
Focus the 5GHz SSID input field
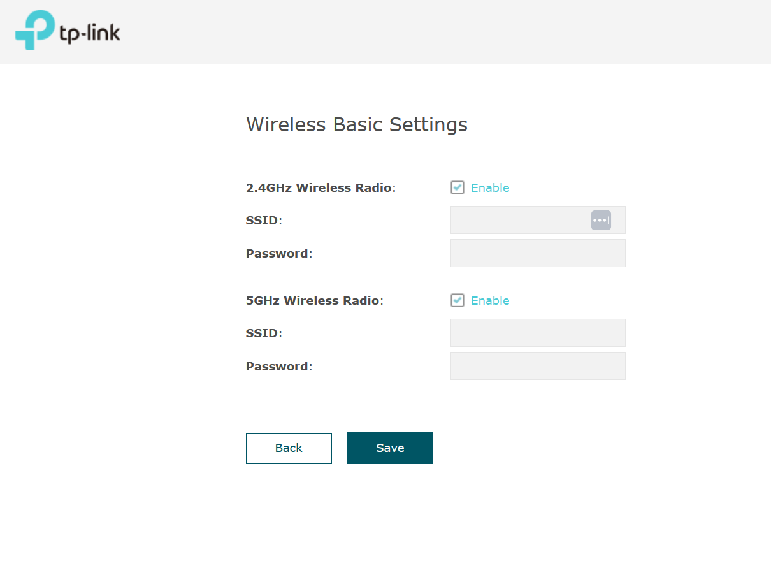(538, 333)
